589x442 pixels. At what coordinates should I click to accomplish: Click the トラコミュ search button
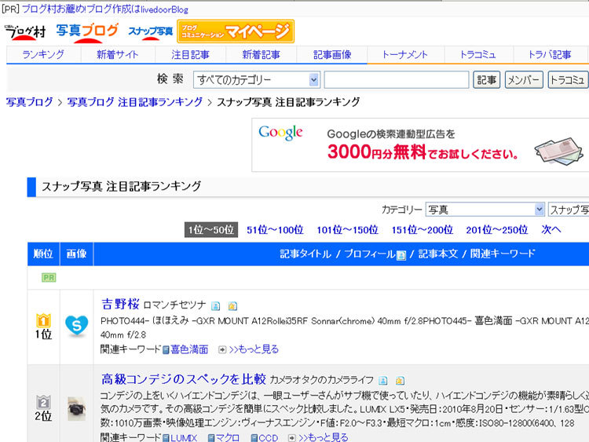568,79
